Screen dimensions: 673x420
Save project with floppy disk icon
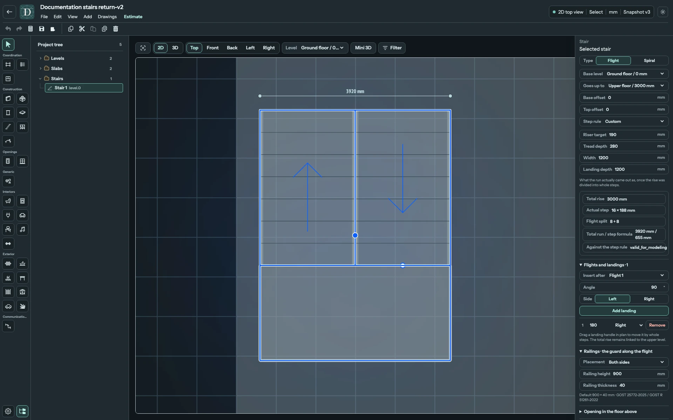coord(42,29)
